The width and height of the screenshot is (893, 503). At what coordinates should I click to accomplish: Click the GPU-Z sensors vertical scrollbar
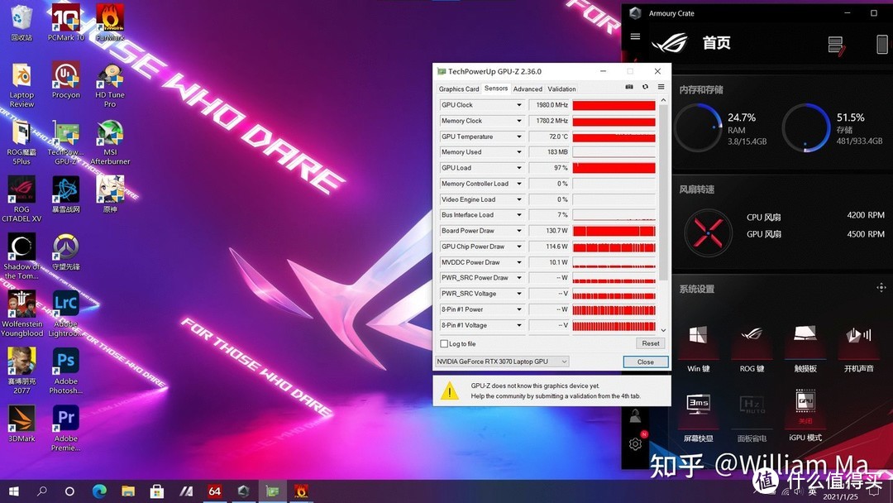click(x=663, y=194)
